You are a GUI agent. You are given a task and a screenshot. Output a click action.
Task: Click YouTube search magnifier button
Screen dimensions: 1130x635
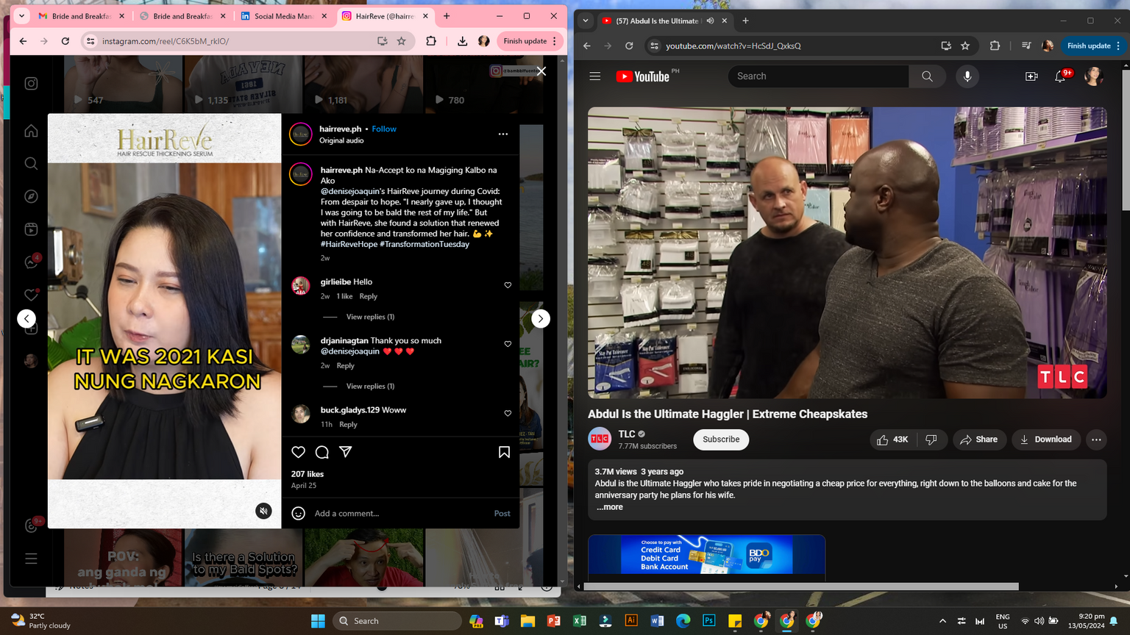(927, 76)
